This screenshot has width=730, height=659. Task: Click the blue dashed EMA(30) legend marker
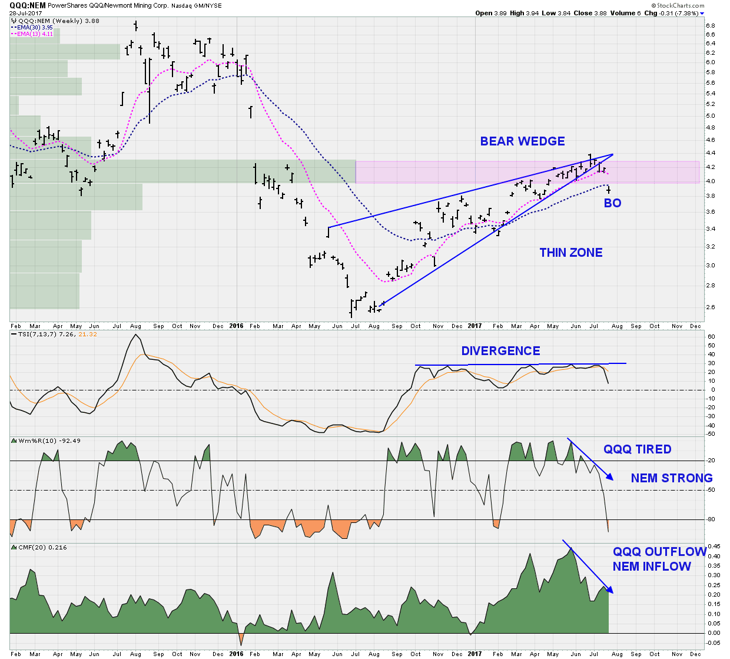14,27
